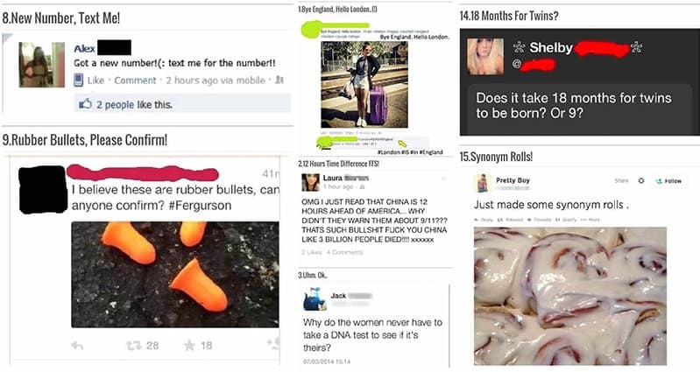Image resolution: width=700 pixels, height=372 pixels.
Task: Click the Pretty Boy username
Action: (513, 180)
